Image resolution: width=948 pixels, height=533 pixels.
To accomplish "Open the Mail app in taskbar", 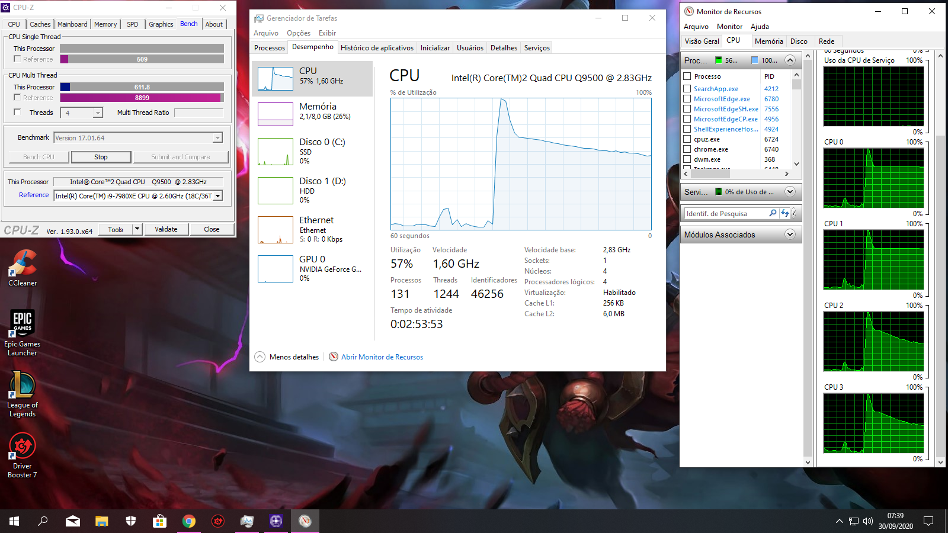I will coord(72,521).
